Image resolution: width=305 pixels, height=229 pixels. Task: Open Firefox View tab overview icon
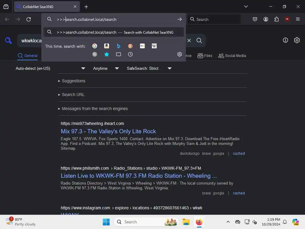pyautogui.click(x=6, y=7)
